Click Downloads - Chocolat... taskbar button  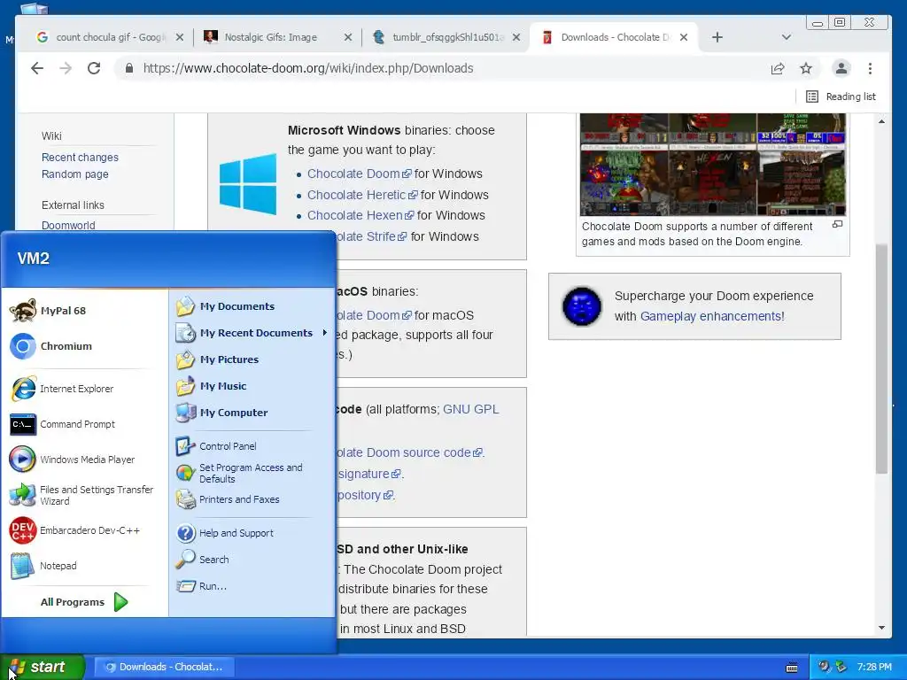164,667
